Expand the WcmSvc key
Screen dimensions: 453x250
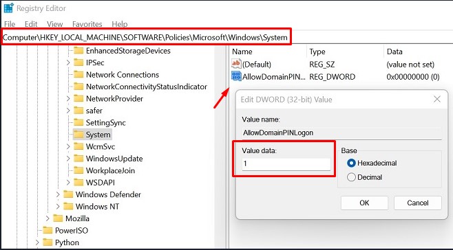[68, 146]
